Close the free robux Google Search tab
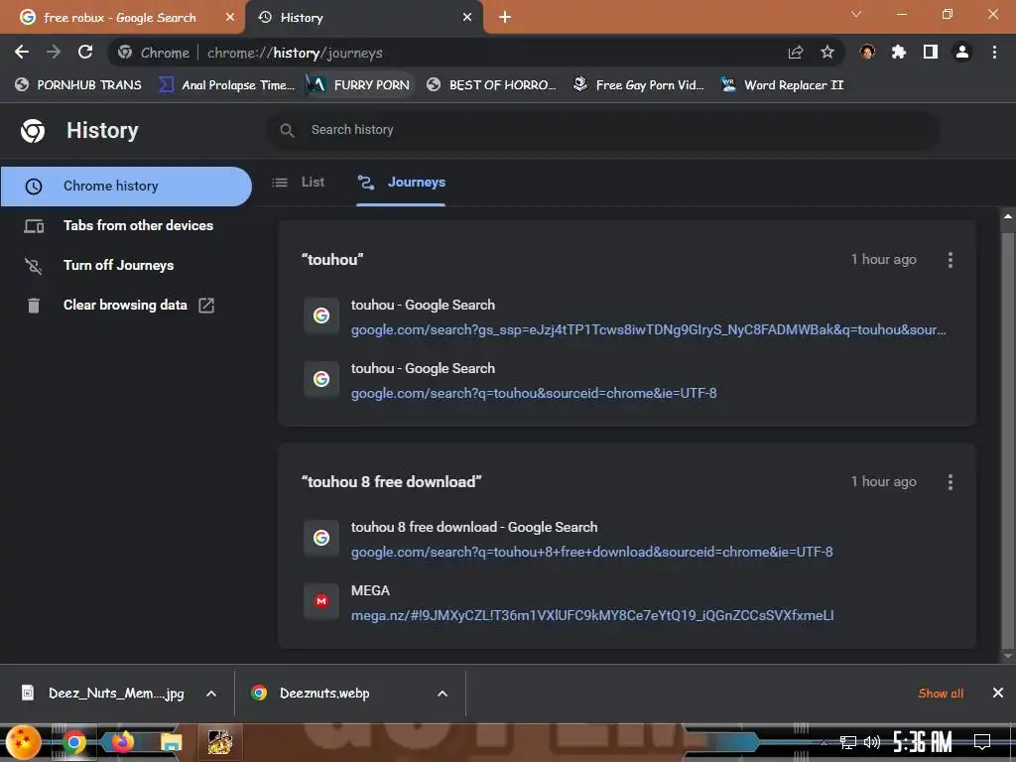 coord(230,18)
